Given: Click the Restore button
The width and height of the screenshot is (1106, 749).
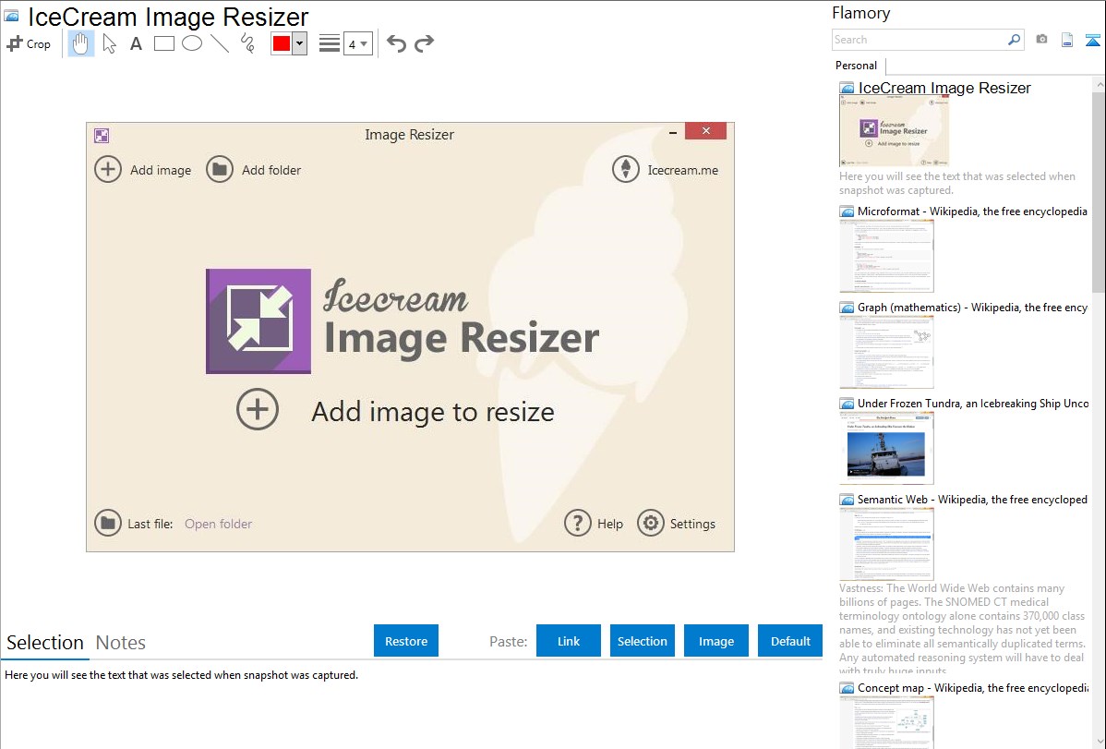Looking at the screenshot, I should [x=406, y=641].
